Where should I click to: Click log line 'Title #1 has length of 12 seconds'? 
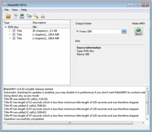click(71, 102)
